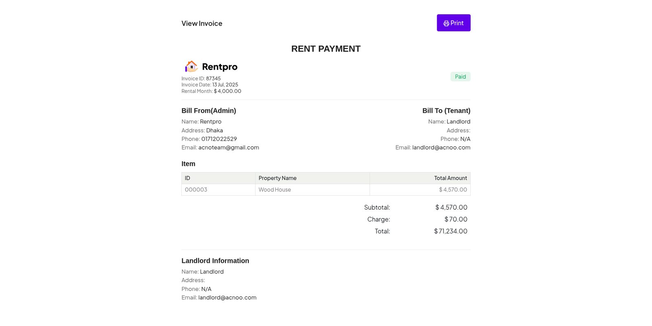Click the RENT PAYMENT heading
652x326 pixels.
pos(326,49)
